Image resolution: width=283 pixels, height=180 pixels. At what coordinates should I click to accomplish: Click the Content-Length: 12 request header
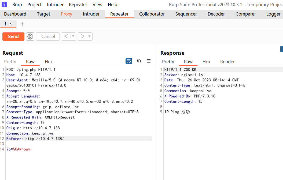[x=25, y=123]
